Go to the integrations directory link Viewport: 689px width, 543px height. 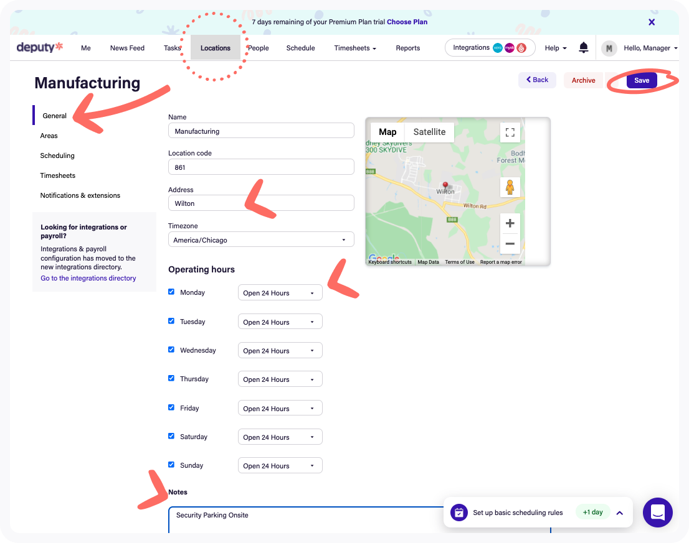(88, 278)
